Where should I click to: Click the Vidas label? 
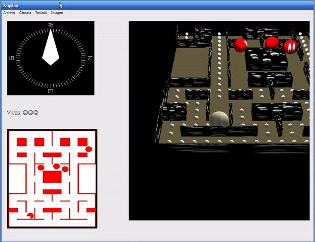(14, 113)
